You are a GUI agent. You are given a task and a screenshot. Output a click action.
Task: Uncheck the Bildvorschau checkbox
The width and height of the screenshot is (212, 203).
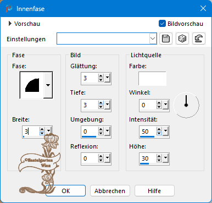(162, 24)
